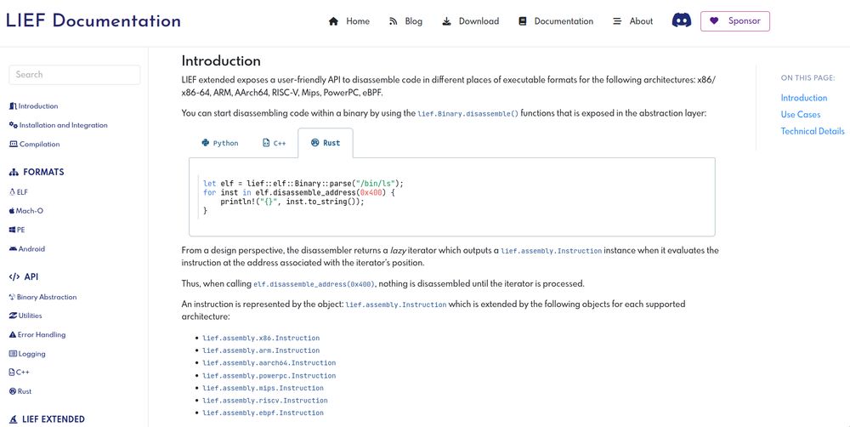The width and height of the screenshot is (850, 427).
Task: Open lief.assembly.riscv.Instruction link
Action: click(x=265, y=401)
